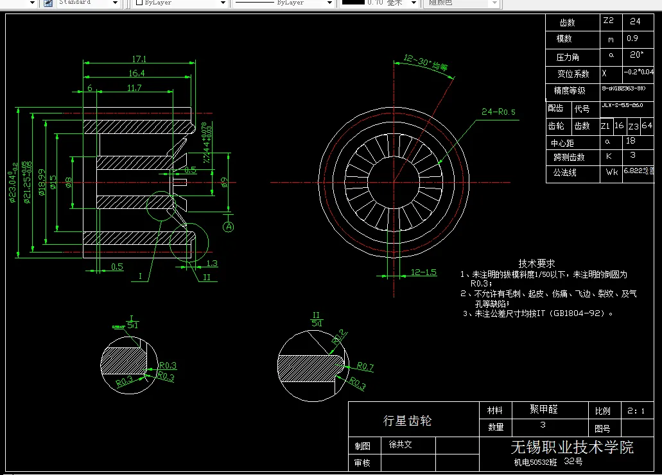Select the 1.3 dimension text
This screenshot has height=475, width=662.
point(212,263)
